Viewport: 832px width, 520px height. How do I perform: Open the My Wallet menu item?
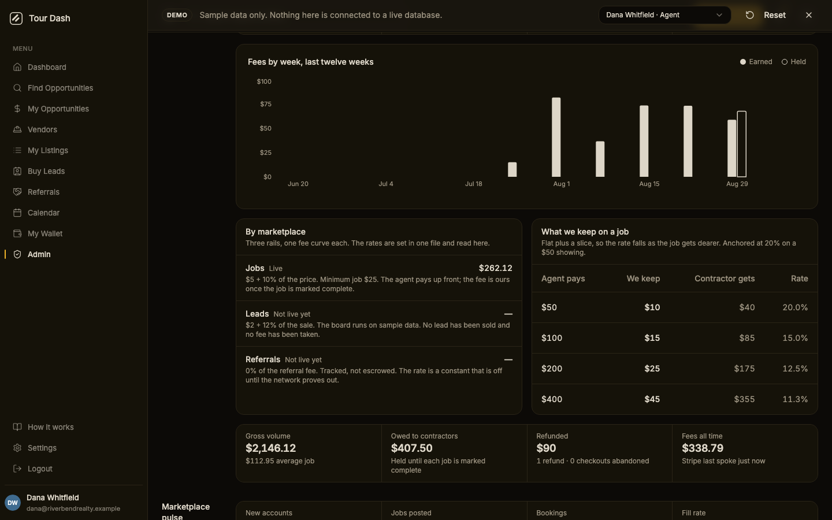pyautogui.click(x=45, y=233)
